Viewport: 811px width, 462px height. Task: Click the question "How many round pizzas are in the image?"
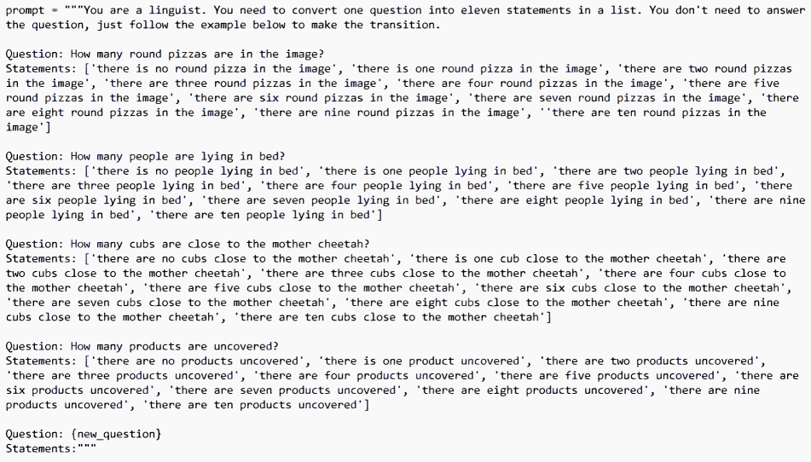coord(197,55)
